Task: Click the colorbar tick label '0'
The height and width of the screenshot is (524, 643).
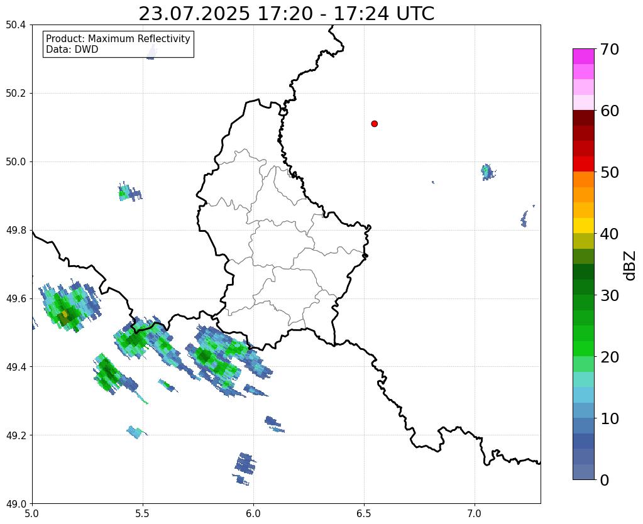Action: pyautogui.click(x=605, y=480)
